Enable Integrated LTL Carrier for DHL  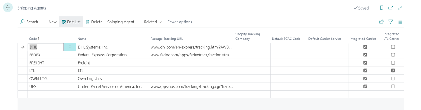pos(393,47)
